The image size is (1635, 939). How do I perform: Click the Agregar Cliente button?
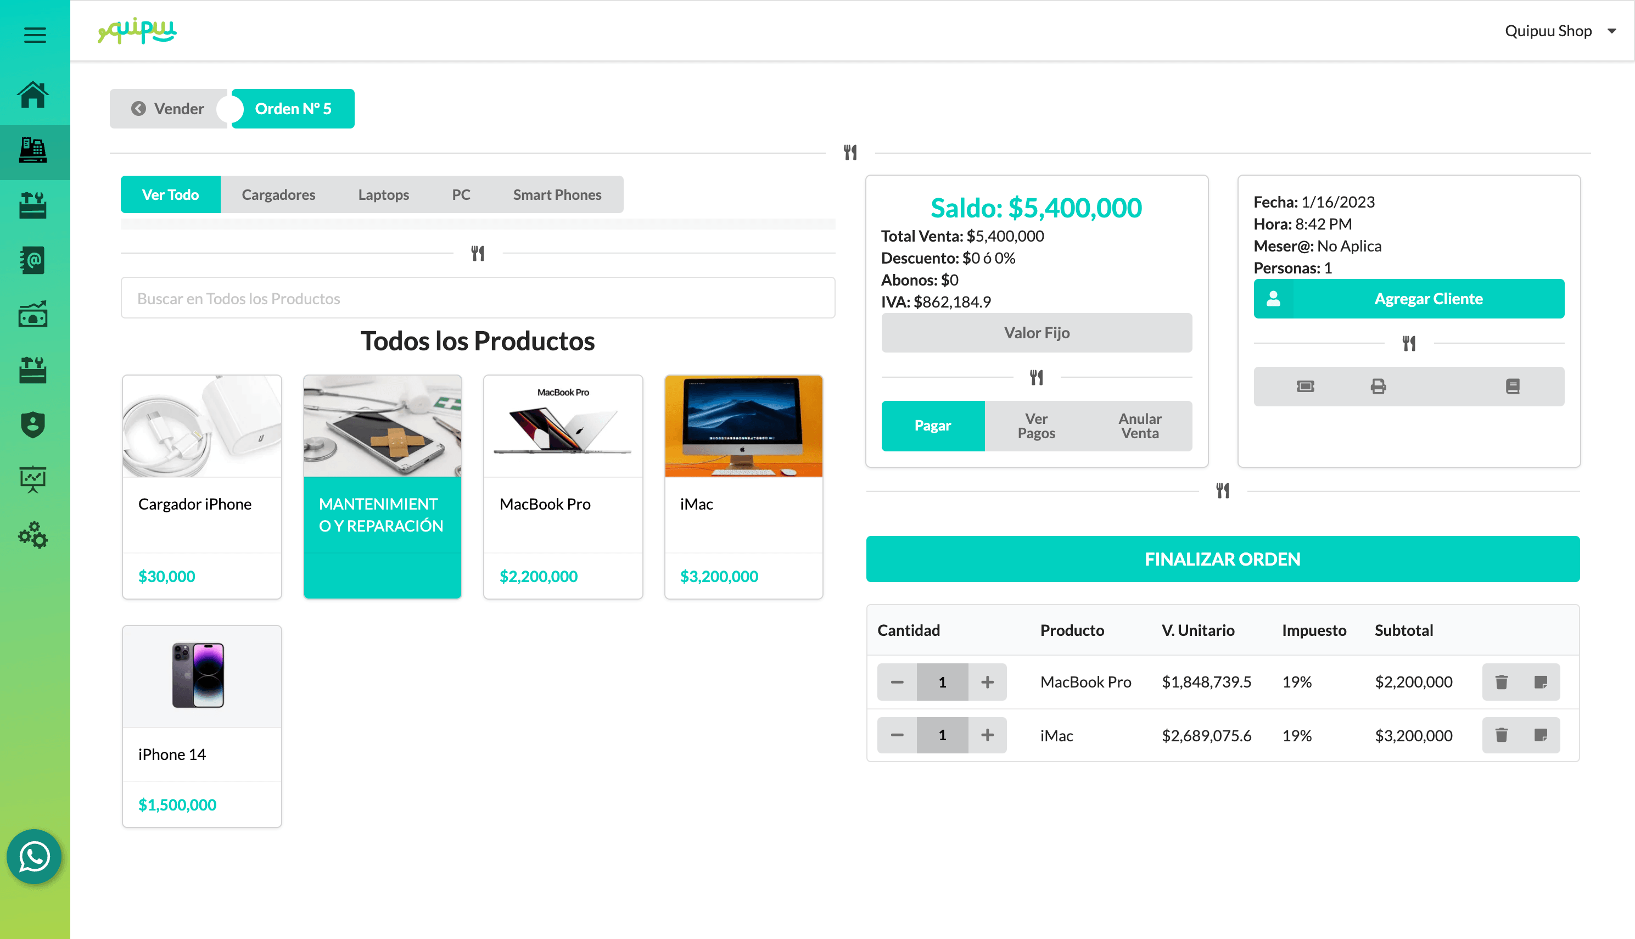[x=1409, y=299]
